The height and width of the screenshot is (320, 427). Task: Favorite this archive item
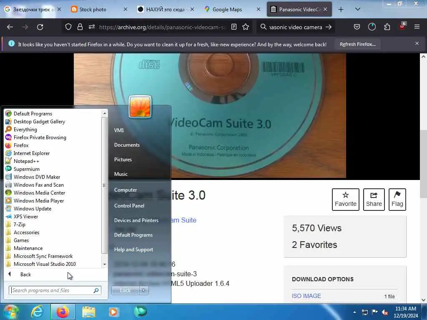pos(346,200)
